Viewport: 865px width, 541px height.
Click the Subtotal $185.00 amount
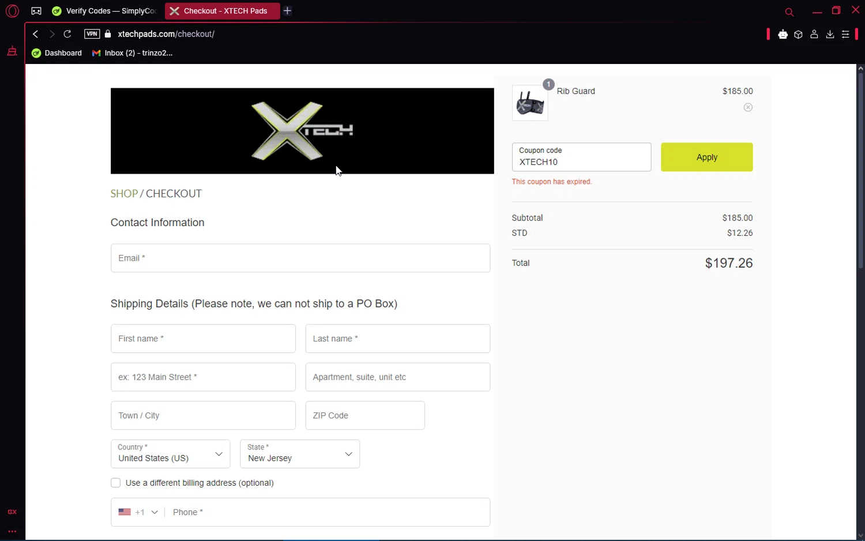click(738, 218)
